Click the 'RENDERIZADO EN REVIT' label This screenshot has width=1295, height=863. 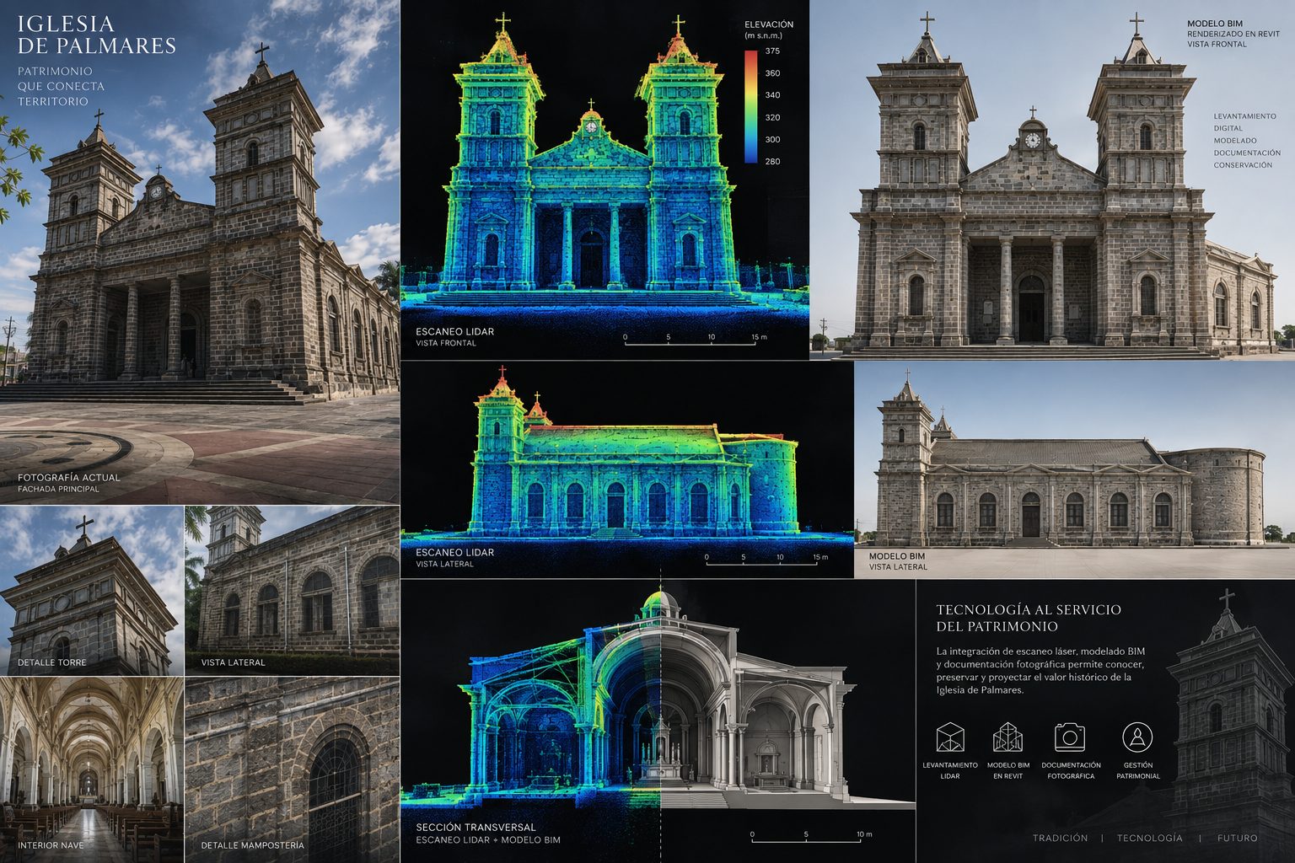point(1233,34)
